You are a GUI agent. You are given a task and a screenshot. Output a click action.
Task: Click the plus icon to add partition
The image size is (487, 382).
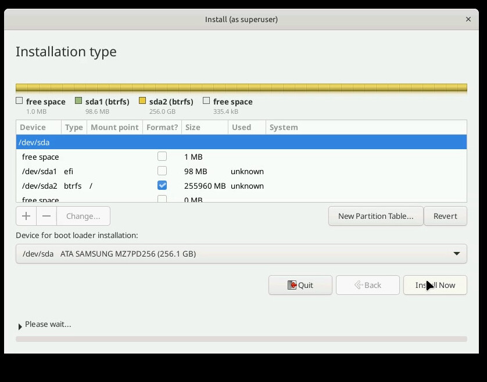tap(26, 216)
